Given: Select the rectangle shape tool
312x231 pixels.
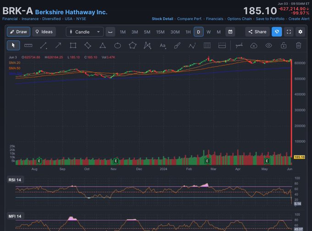Looking at the screenshot, I should pos(73,45).
